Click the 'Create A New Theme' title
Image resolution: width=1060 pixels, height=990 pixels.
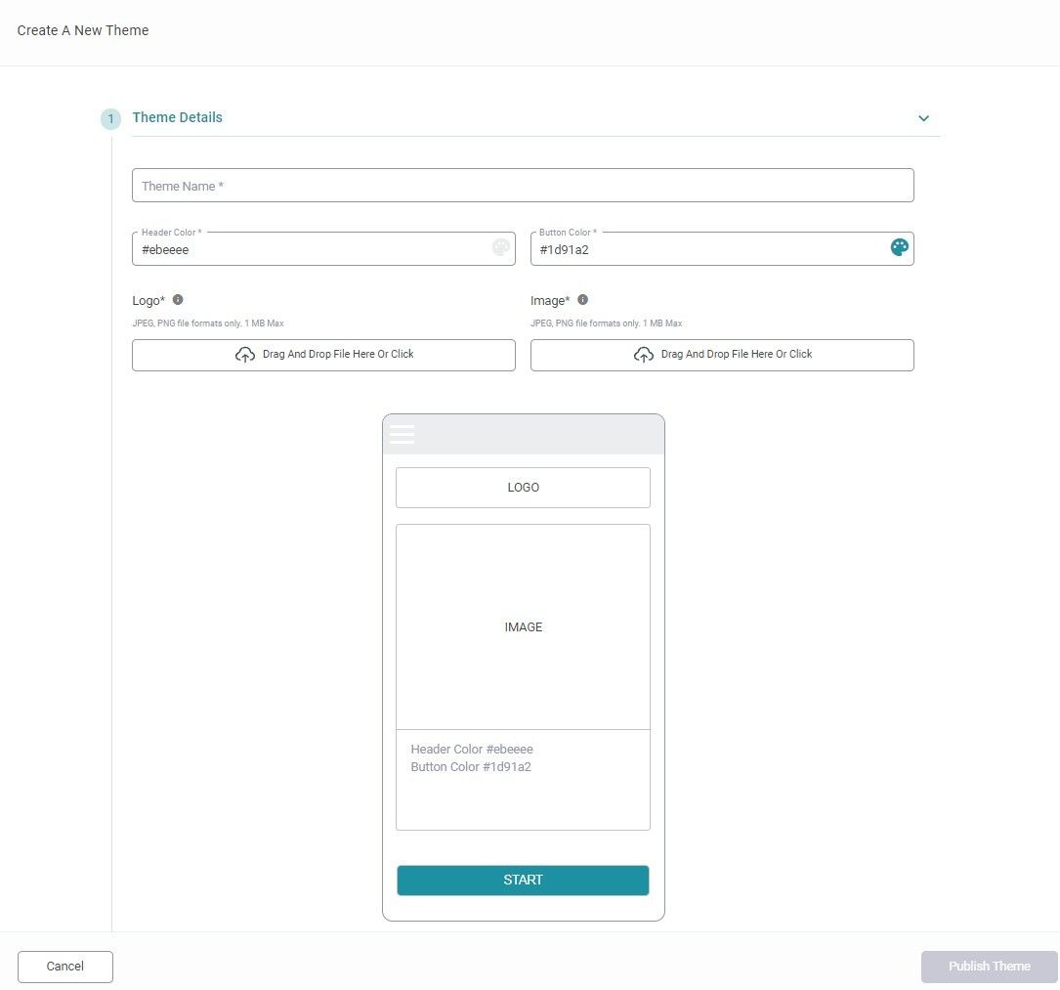point(83,30)
